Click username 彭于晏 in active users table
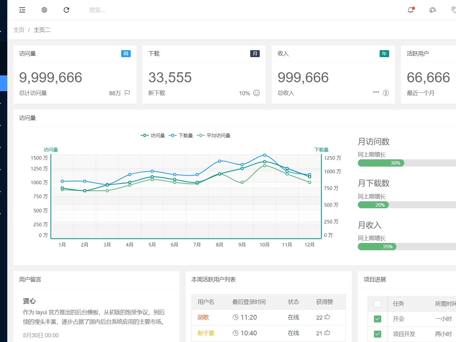This screenshot has height=342, width=456. (x=206, y=333)
